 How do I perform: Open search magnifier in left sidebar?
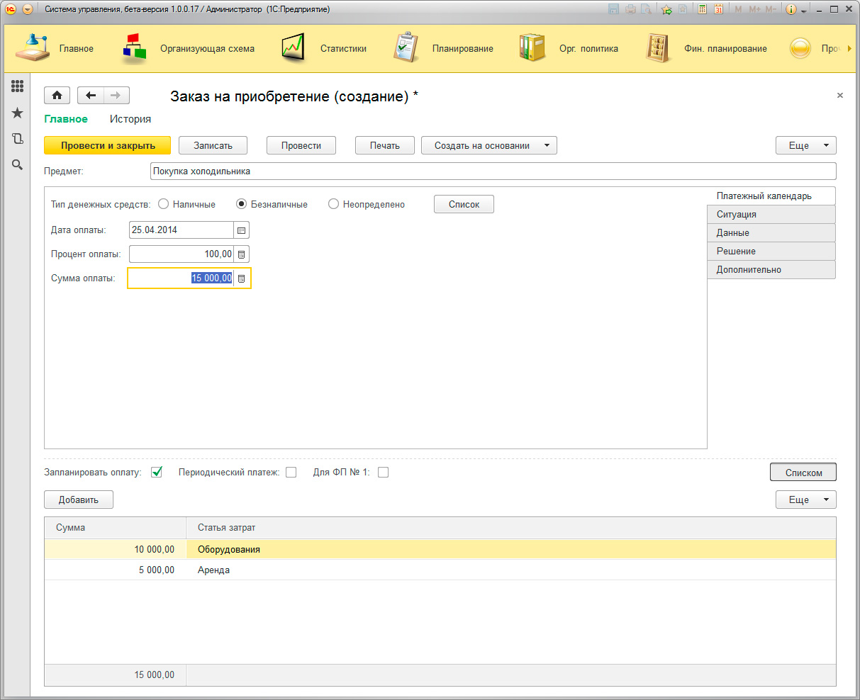tap(17, 164)
